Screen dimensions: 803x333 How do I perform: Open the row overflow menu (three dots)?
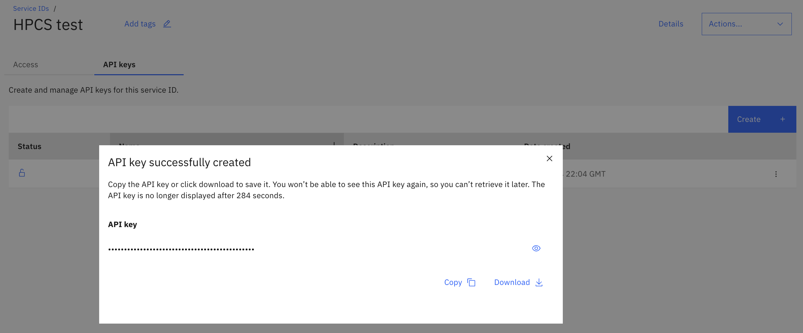click(776, 174)
